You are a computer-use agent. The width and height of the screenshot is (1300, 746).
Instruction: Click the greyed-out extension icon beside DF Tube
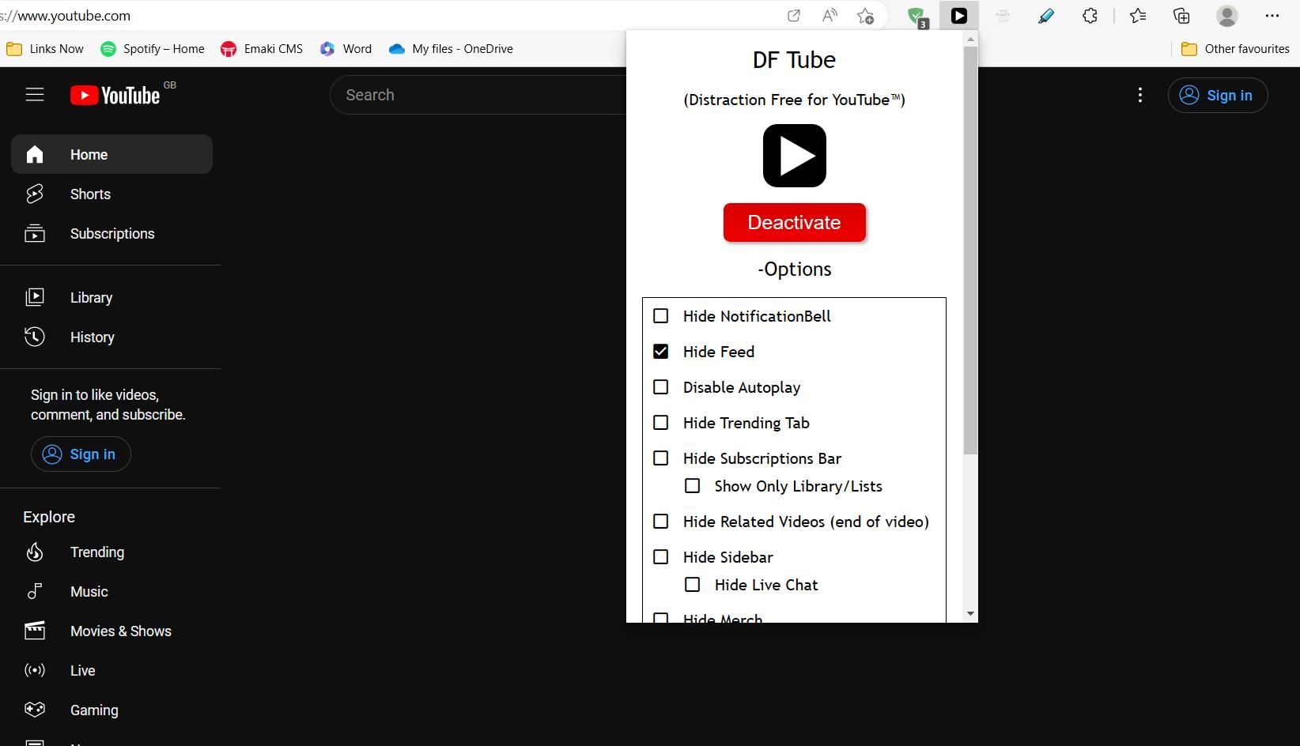1003,16
